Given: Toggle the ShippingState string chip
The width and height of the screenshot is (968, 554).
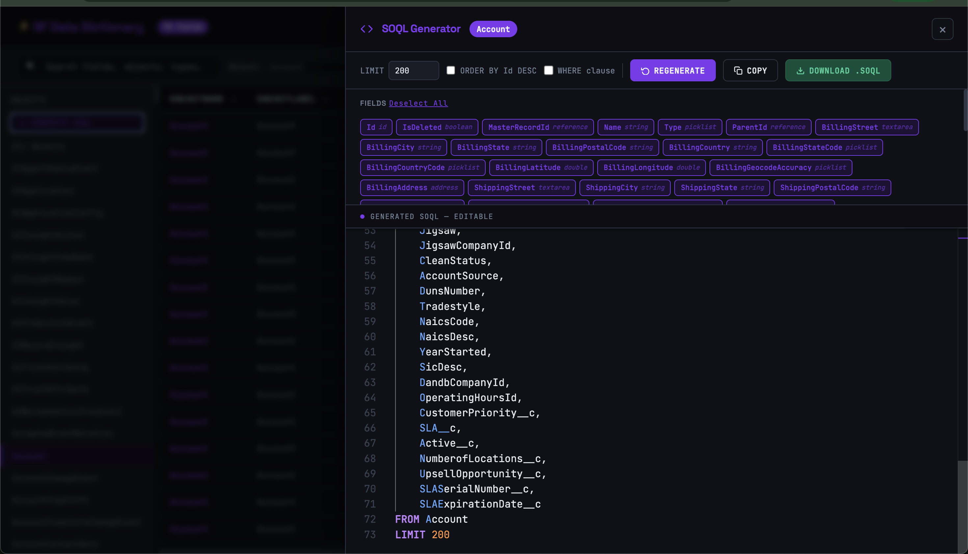Looking at the screenshot, I should [x=722, y=188].
